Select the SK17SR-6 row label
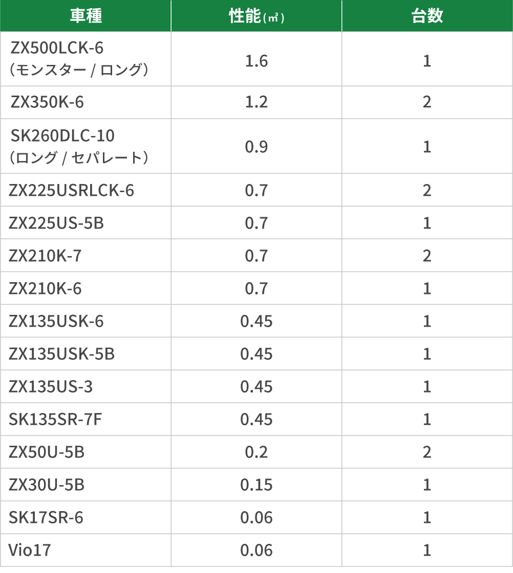 (46, 518)
